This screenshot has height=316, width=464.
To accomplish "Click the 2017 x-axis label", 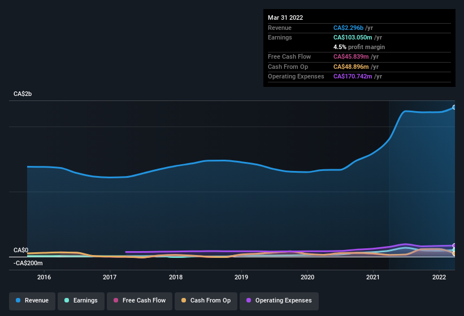I will click(x=110, y=277).
